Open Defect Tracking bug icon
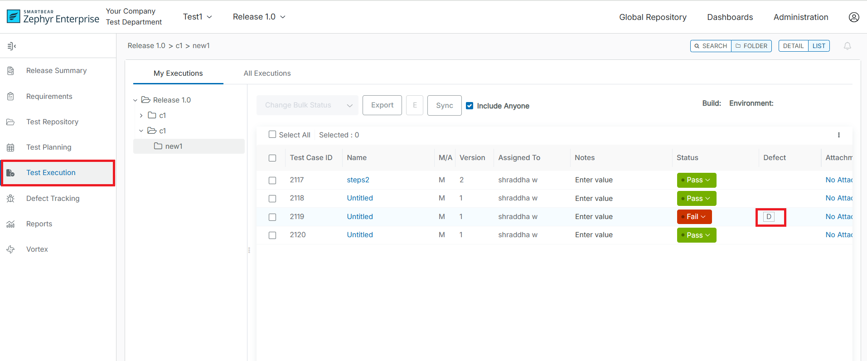 (x=11, y=199)
